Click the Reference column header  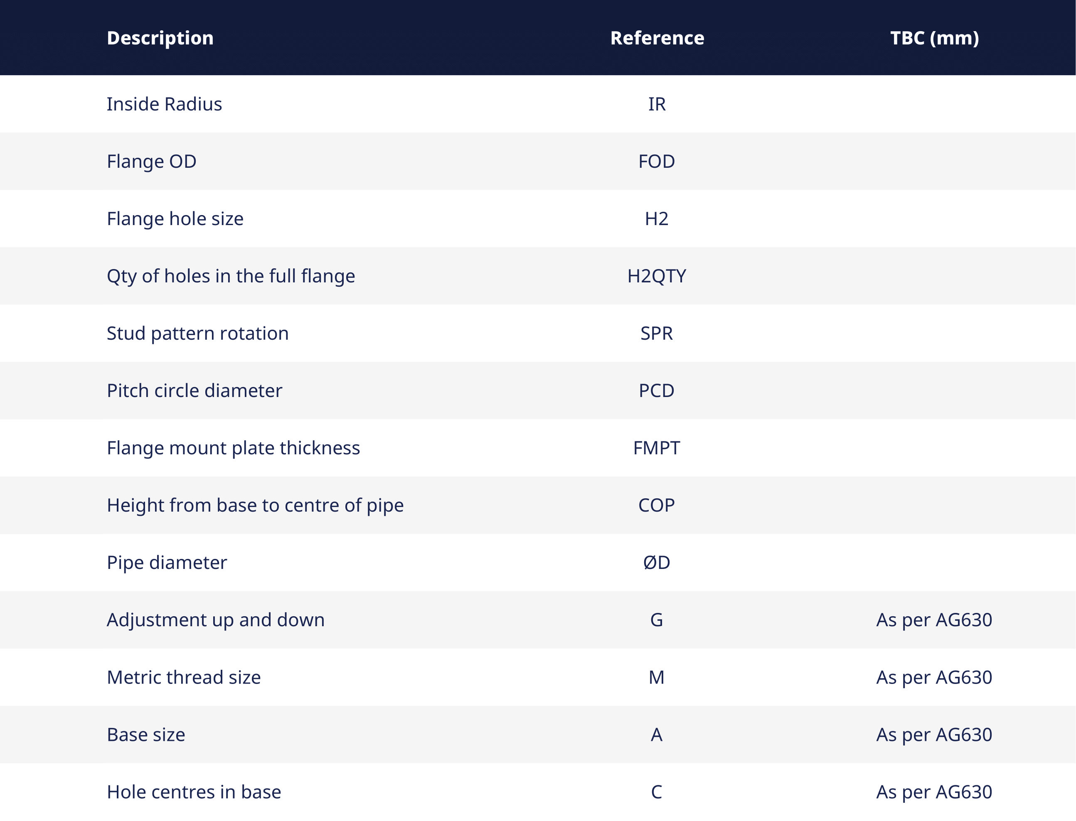[657, 38]
